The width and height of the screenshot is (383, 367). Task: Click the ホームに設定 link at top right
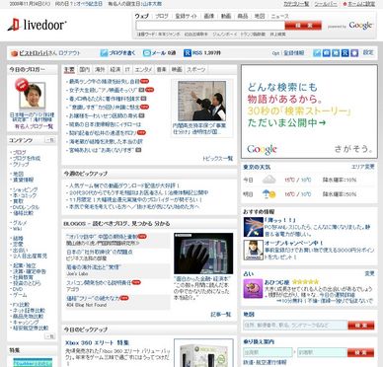point(361,4)
